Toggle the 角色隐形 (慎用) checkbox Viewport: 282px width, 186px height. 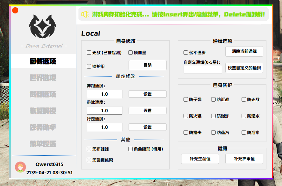131,149
